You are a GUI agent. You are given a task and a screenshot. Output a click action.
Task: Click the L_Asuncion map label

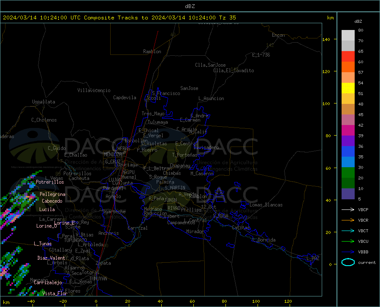click(x=211, y=98)
